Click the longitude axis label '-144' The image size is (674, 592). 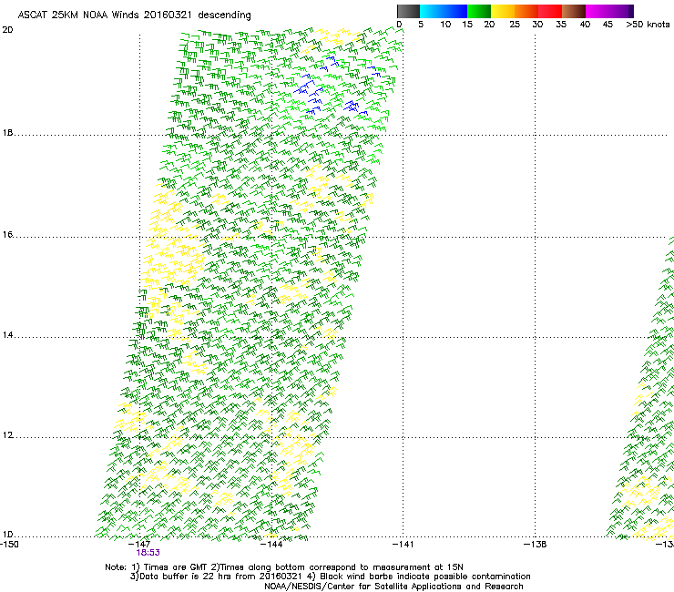click(271, 545)
